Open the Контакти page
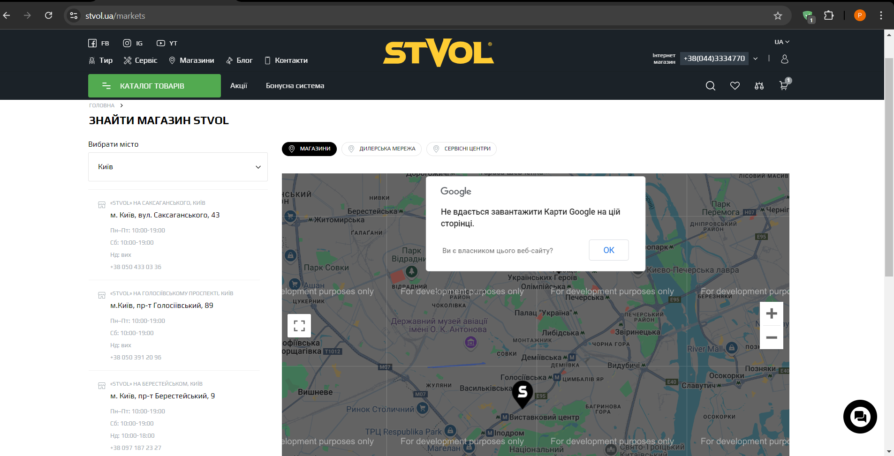Image resolution: width=894 pixels, height=456 pixels. pyautogui.click(x=286, y=60)
